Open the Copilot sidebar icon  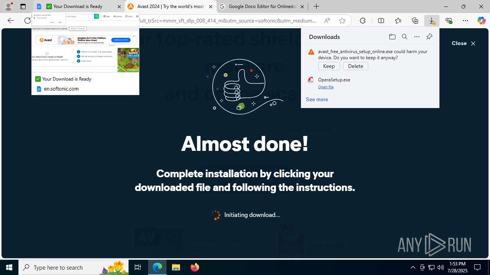tap(481, 21)
